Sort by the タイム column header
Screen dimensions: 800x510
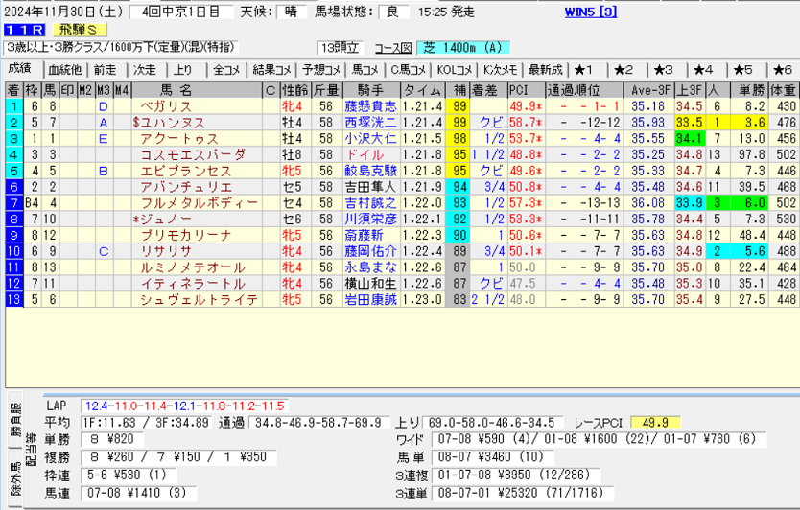click(x=421, y=89)
